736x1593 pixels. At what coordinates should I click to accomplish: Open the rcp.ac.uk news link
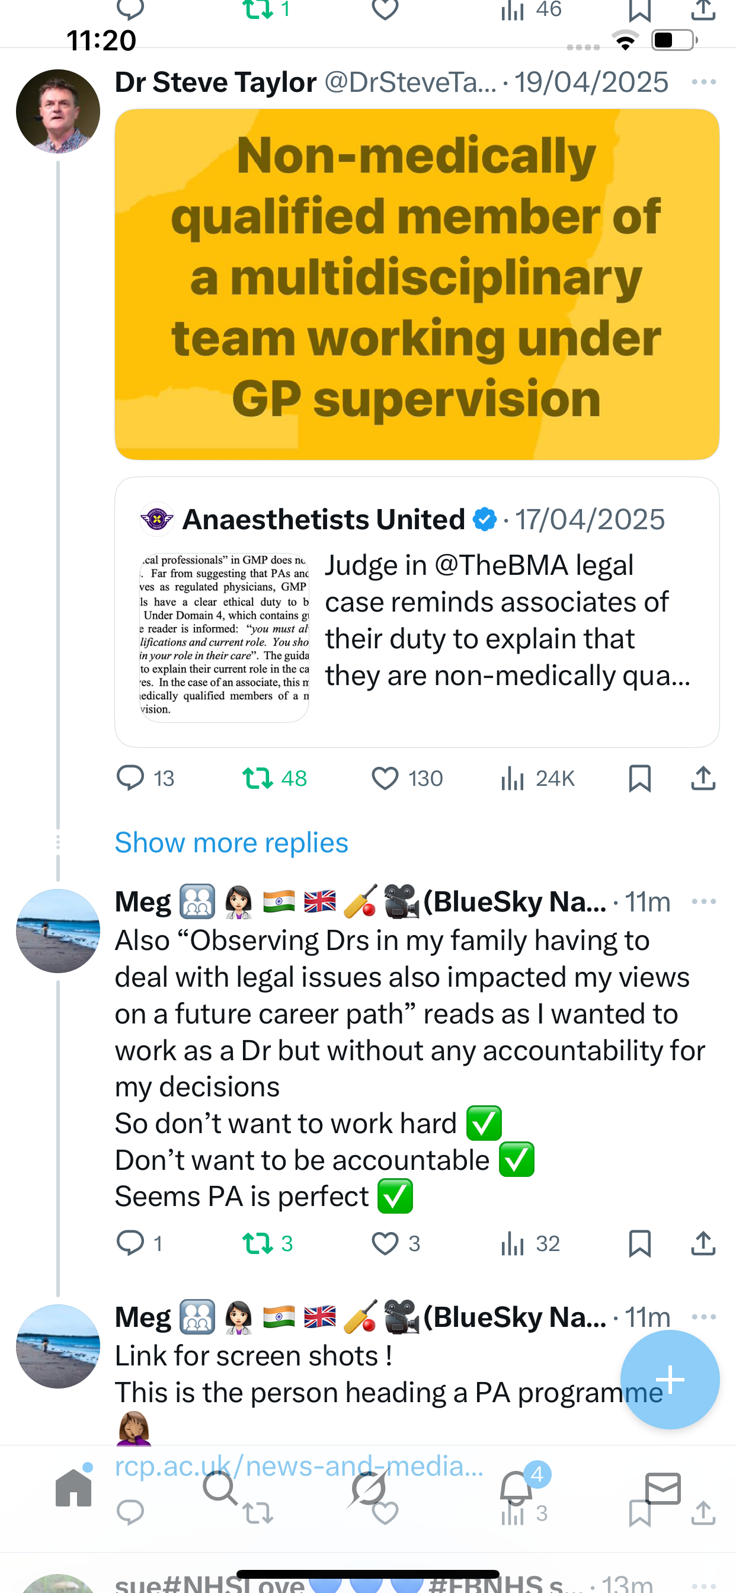point(299,1466)
